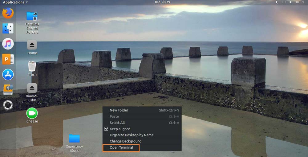
Task: Open the Finder-style file manager dock icon
Action: pos(8,29)
